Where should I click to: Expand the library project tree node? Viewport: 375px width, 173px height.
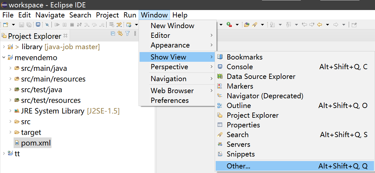(4, 47)
